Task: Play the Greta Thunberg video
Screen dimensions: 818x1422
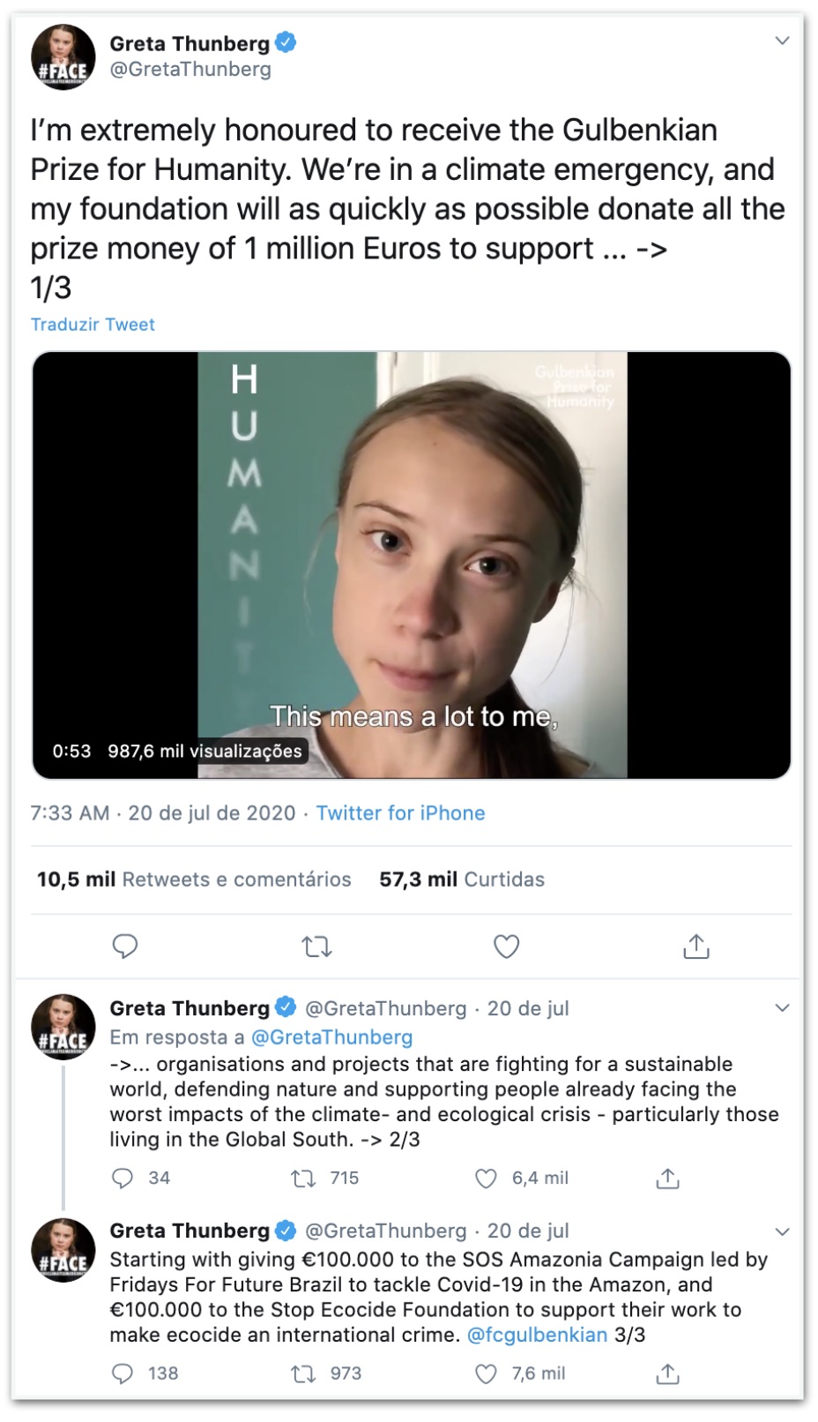Action: (x=412, y=565)
